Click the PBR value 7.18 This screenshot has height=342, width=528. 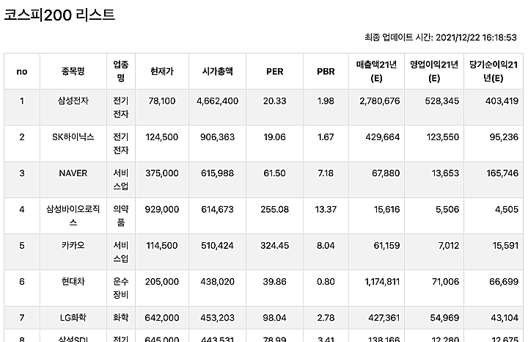tap(326, 173)
